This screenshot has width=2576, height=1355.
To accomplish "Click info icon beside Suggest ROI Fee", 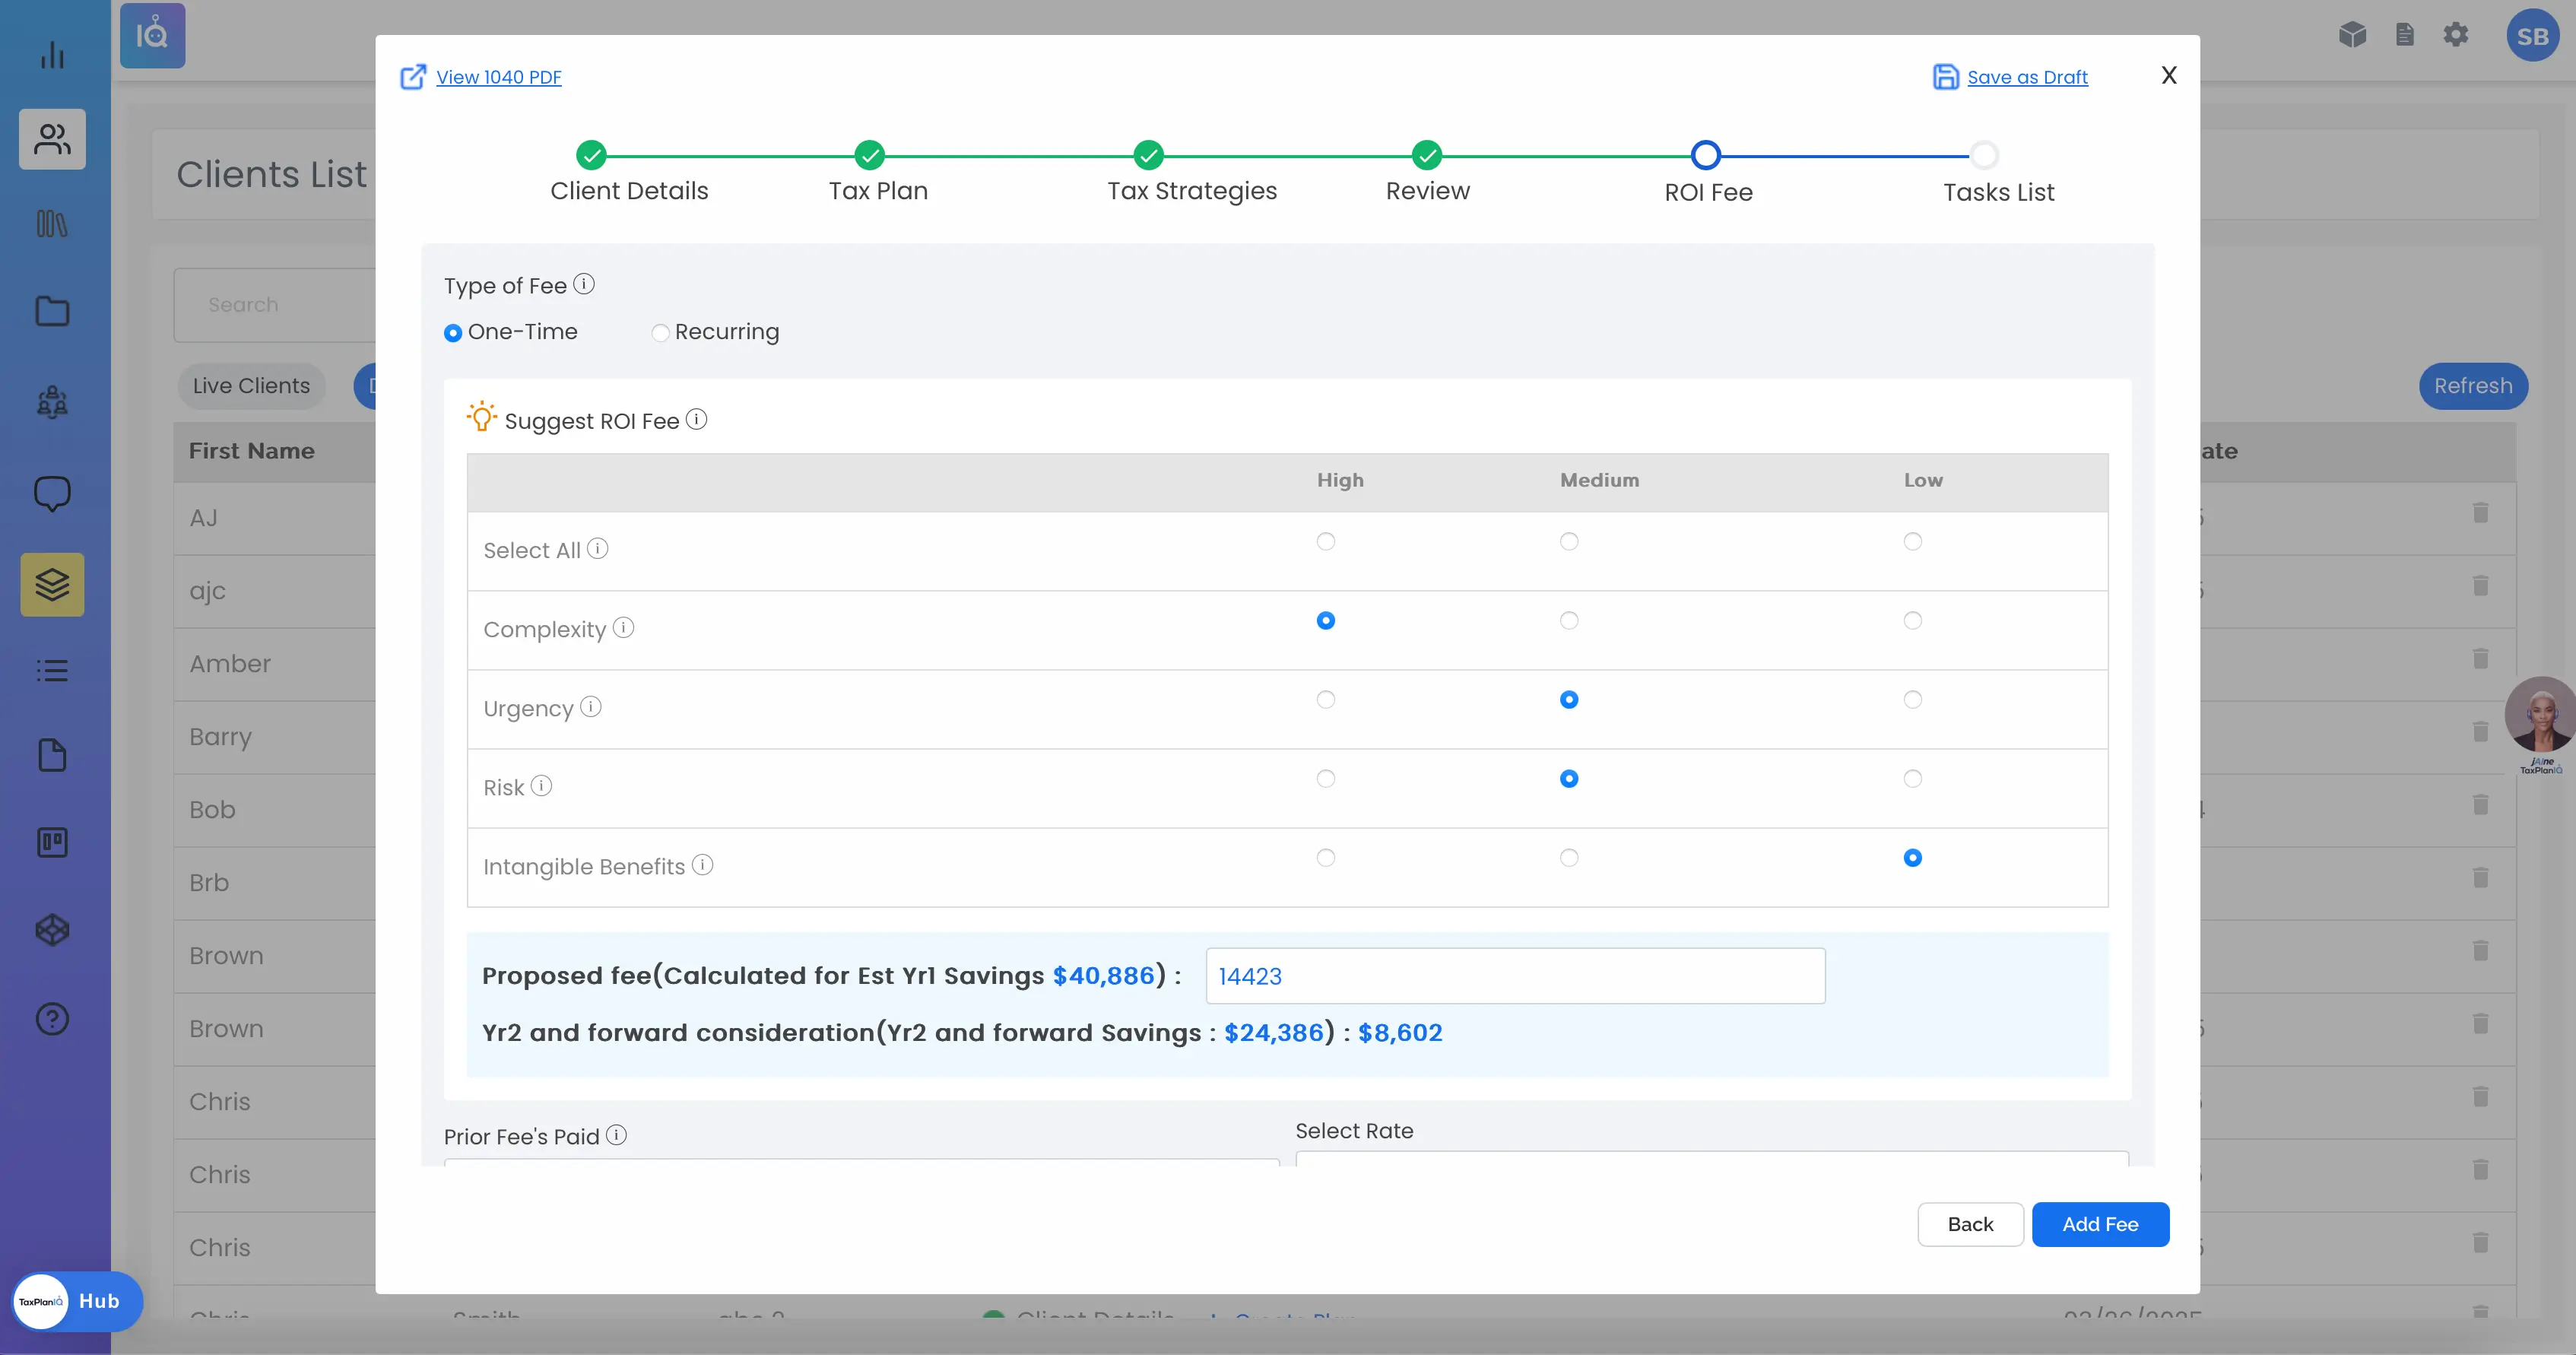I will [696, 419].
